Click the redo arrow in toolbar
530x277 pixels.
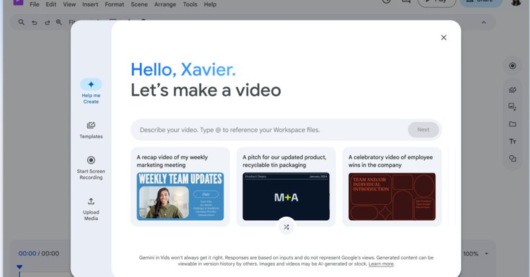click(x=47, y=22)
